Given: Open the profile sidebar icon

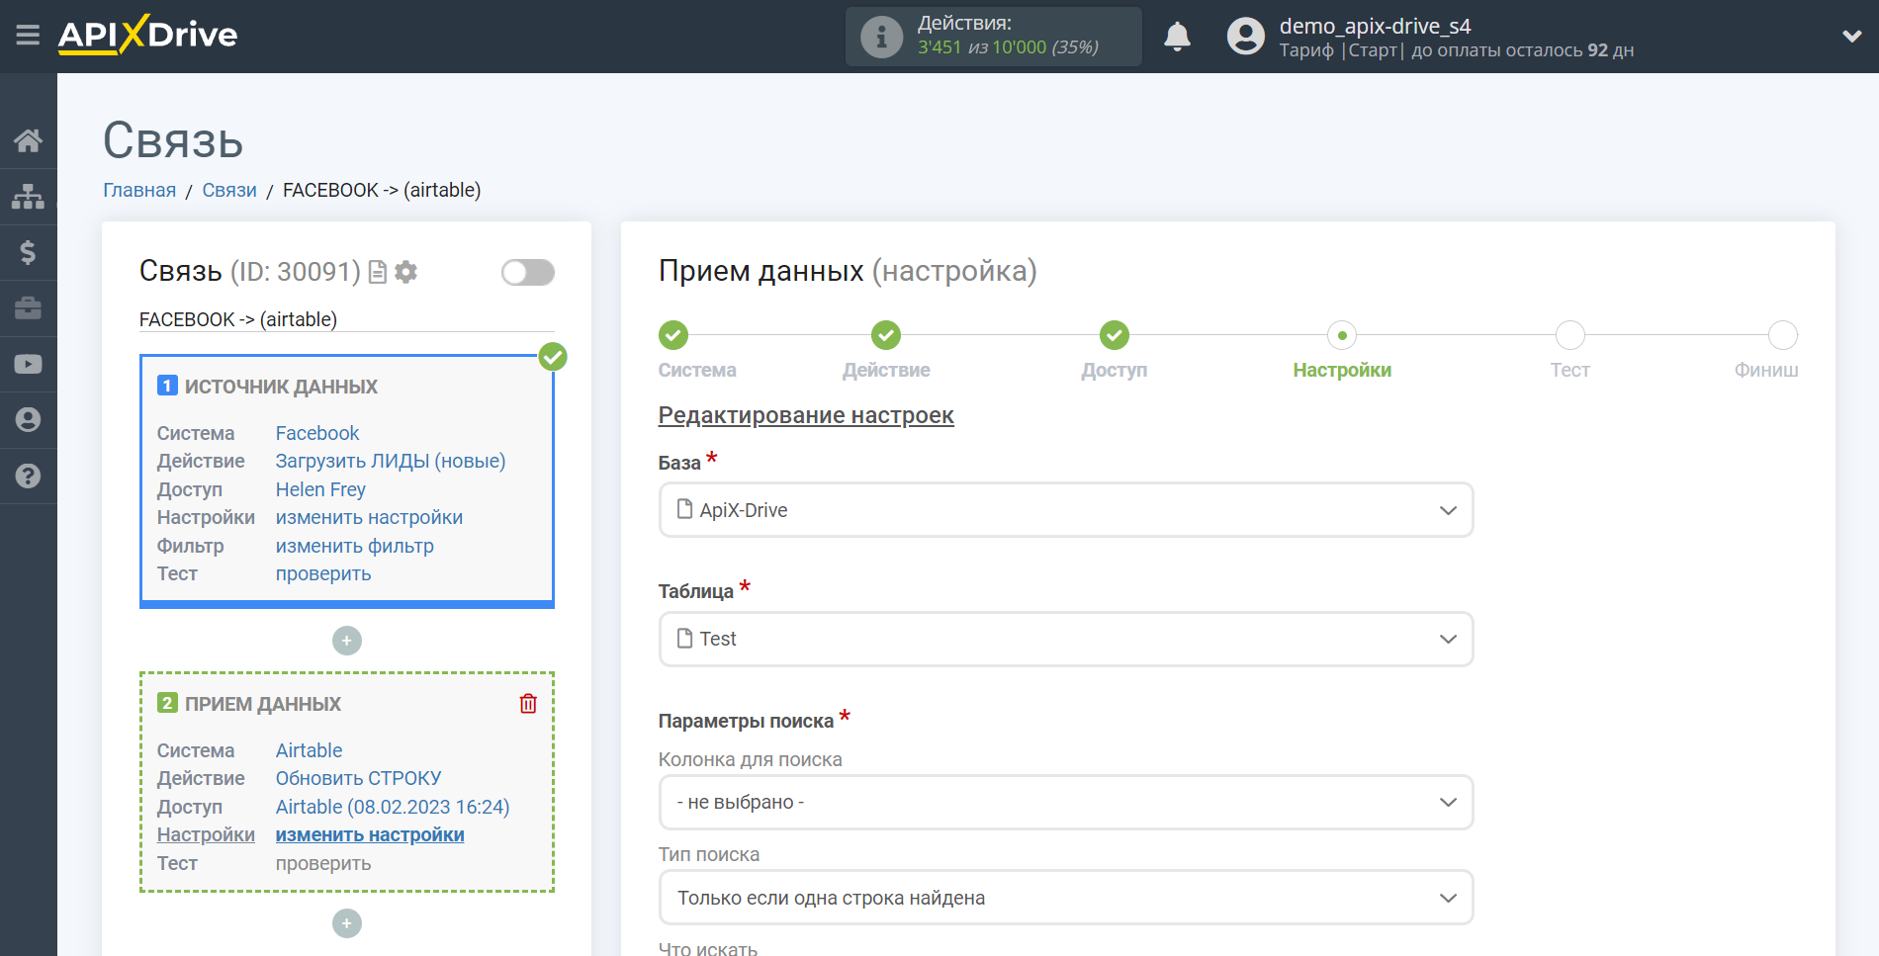Looking at the screenshot, I should coord(28,420).
